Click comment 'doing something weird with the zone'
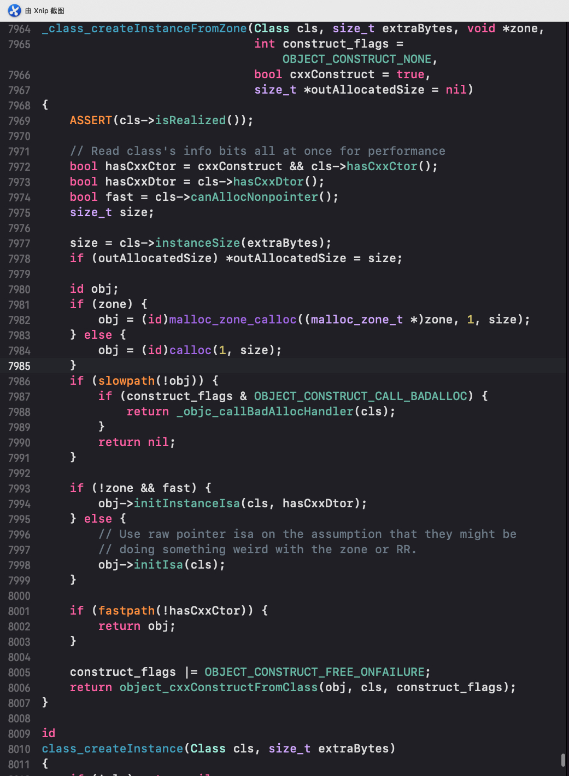 tap(257, 549)
